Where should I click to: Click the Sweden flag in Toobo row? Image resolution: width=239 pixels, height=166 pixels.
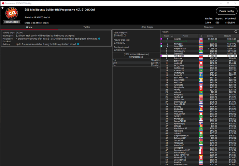pos(201,75)
